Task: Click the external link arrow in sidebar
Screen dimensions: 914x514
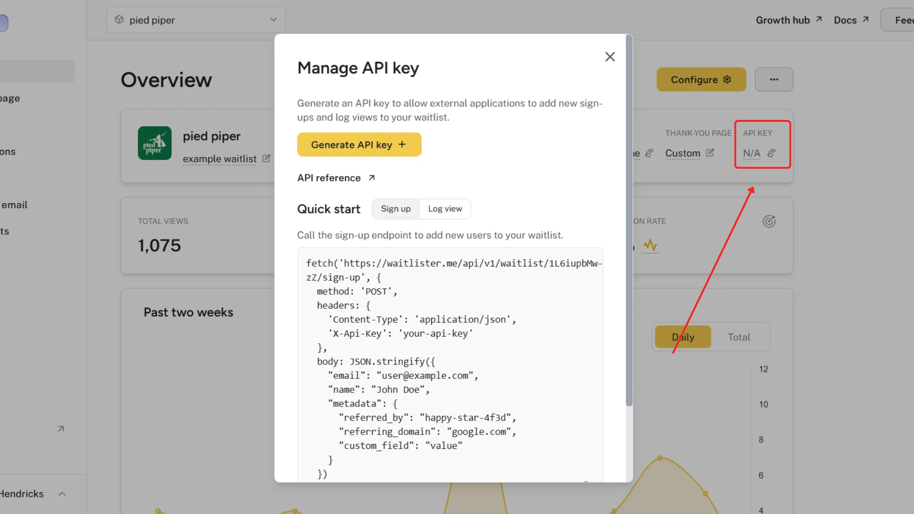Action: click(60, 429)
